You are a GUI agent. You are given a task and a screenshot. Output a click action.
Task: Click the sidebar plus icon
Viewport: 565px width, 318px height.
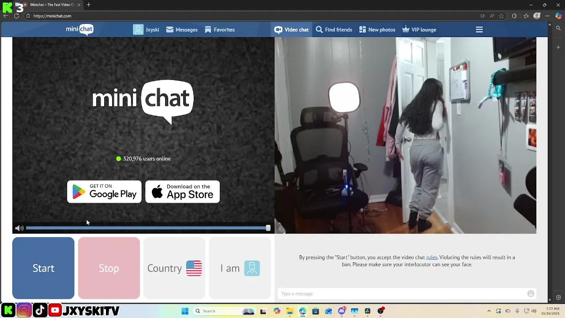(558, 47)
